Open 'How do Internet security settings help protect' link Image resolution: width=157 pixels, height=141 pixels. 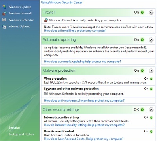pos(84,125)
